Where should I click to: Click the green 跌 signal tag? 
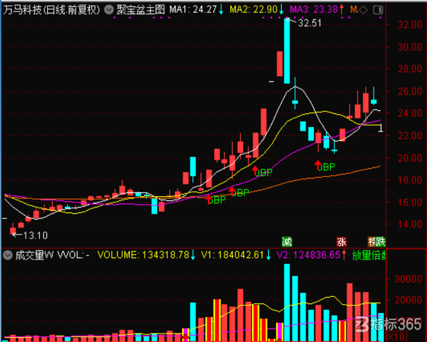tap(381, 242)
